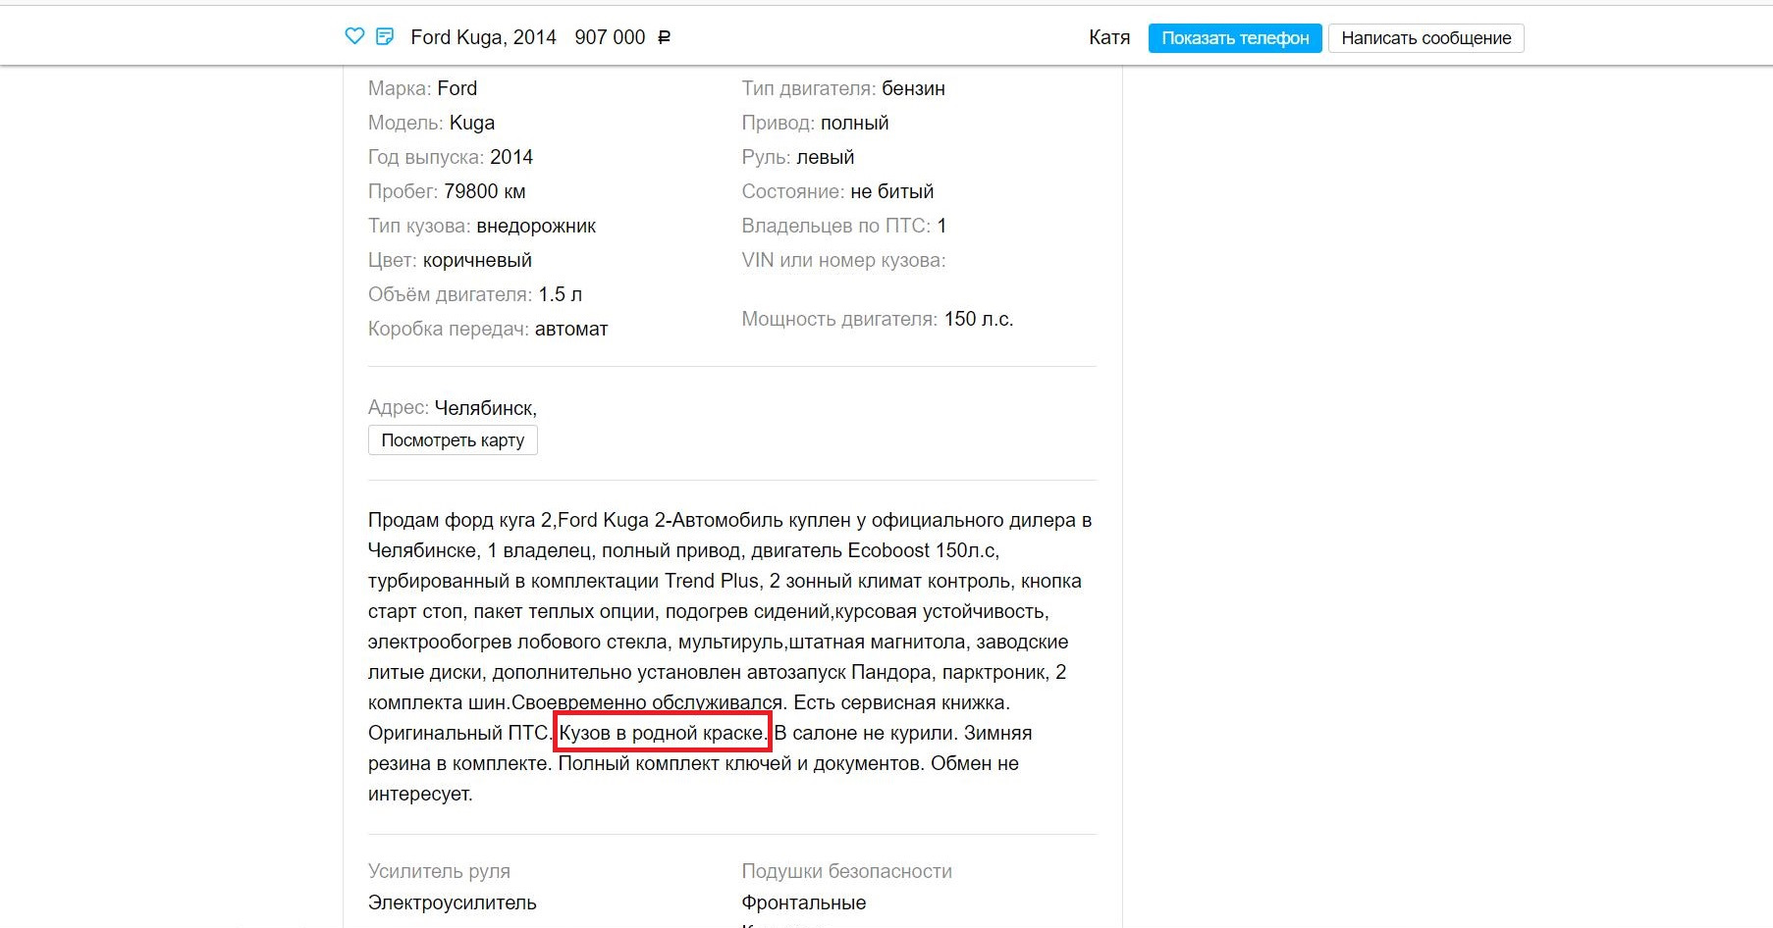Image resolution: width=1773 pixels, height=928 pixels.
Task: Open map with Посмотреть карту button
Action: [453, 440]
